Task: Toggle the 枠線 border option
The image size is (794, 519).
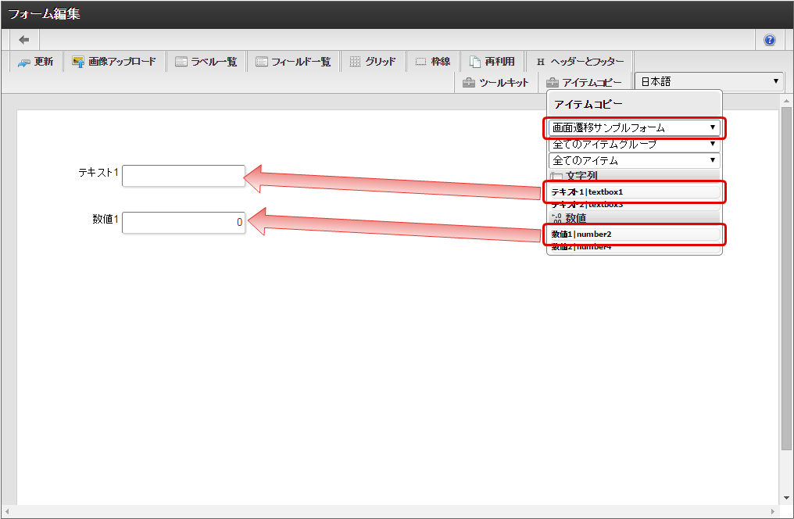Action: (433, 62)
